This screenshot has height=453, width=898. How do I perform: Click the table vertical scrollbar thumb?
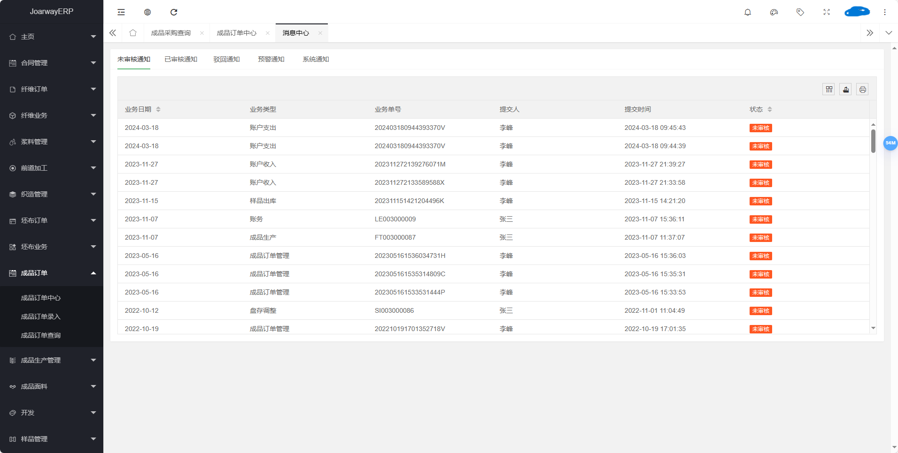(873, 141)
